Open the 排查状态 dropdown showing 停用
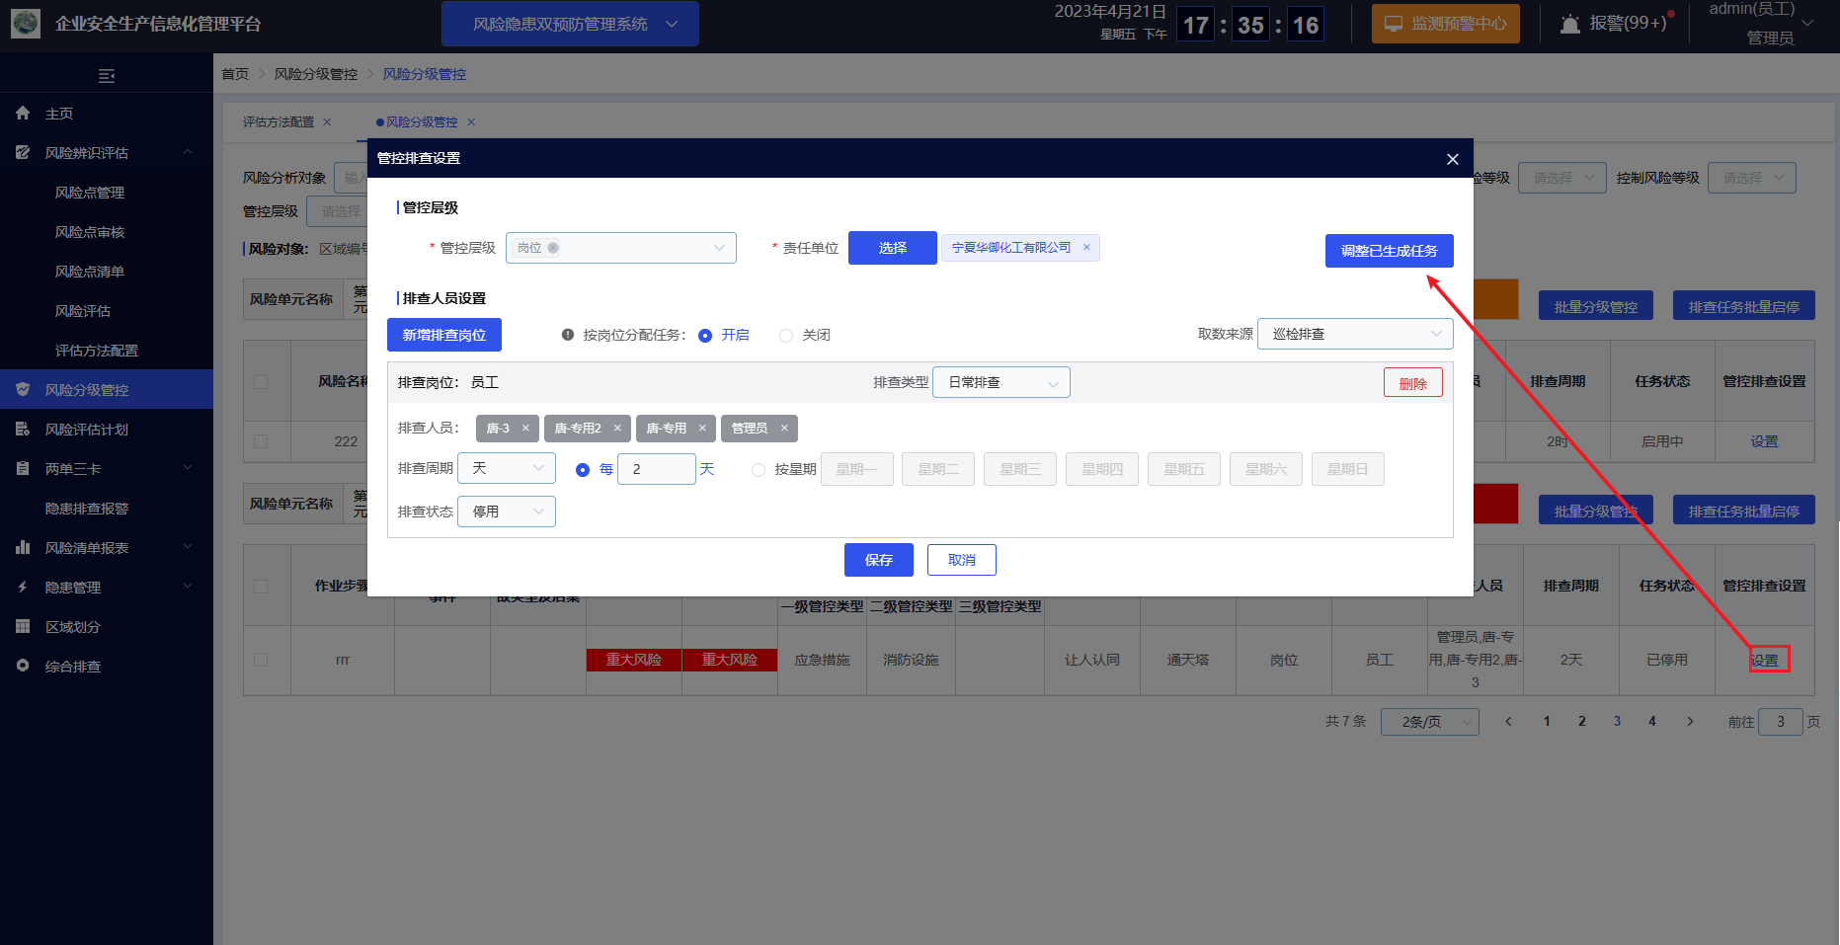This screenshot has height=945, width=1840. pos(507,512)
